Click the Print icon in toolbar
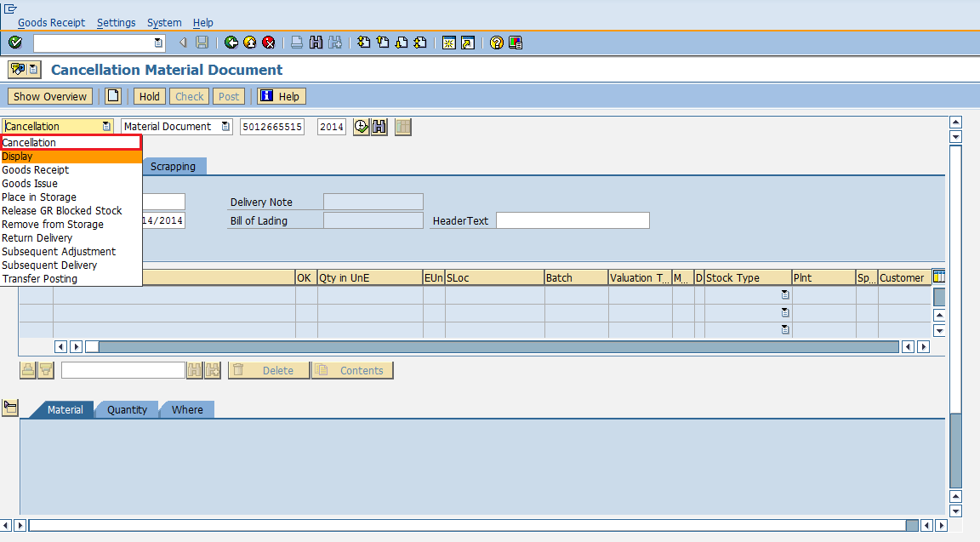980x542 pixels. 297,43
